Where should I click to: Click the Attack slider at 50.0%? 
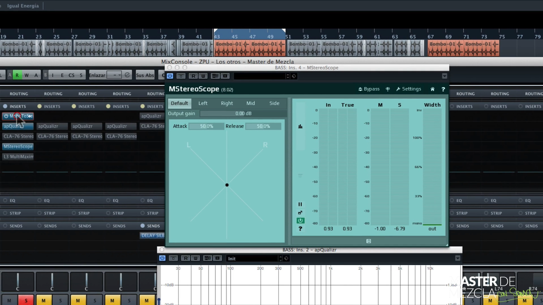(206, 126)
